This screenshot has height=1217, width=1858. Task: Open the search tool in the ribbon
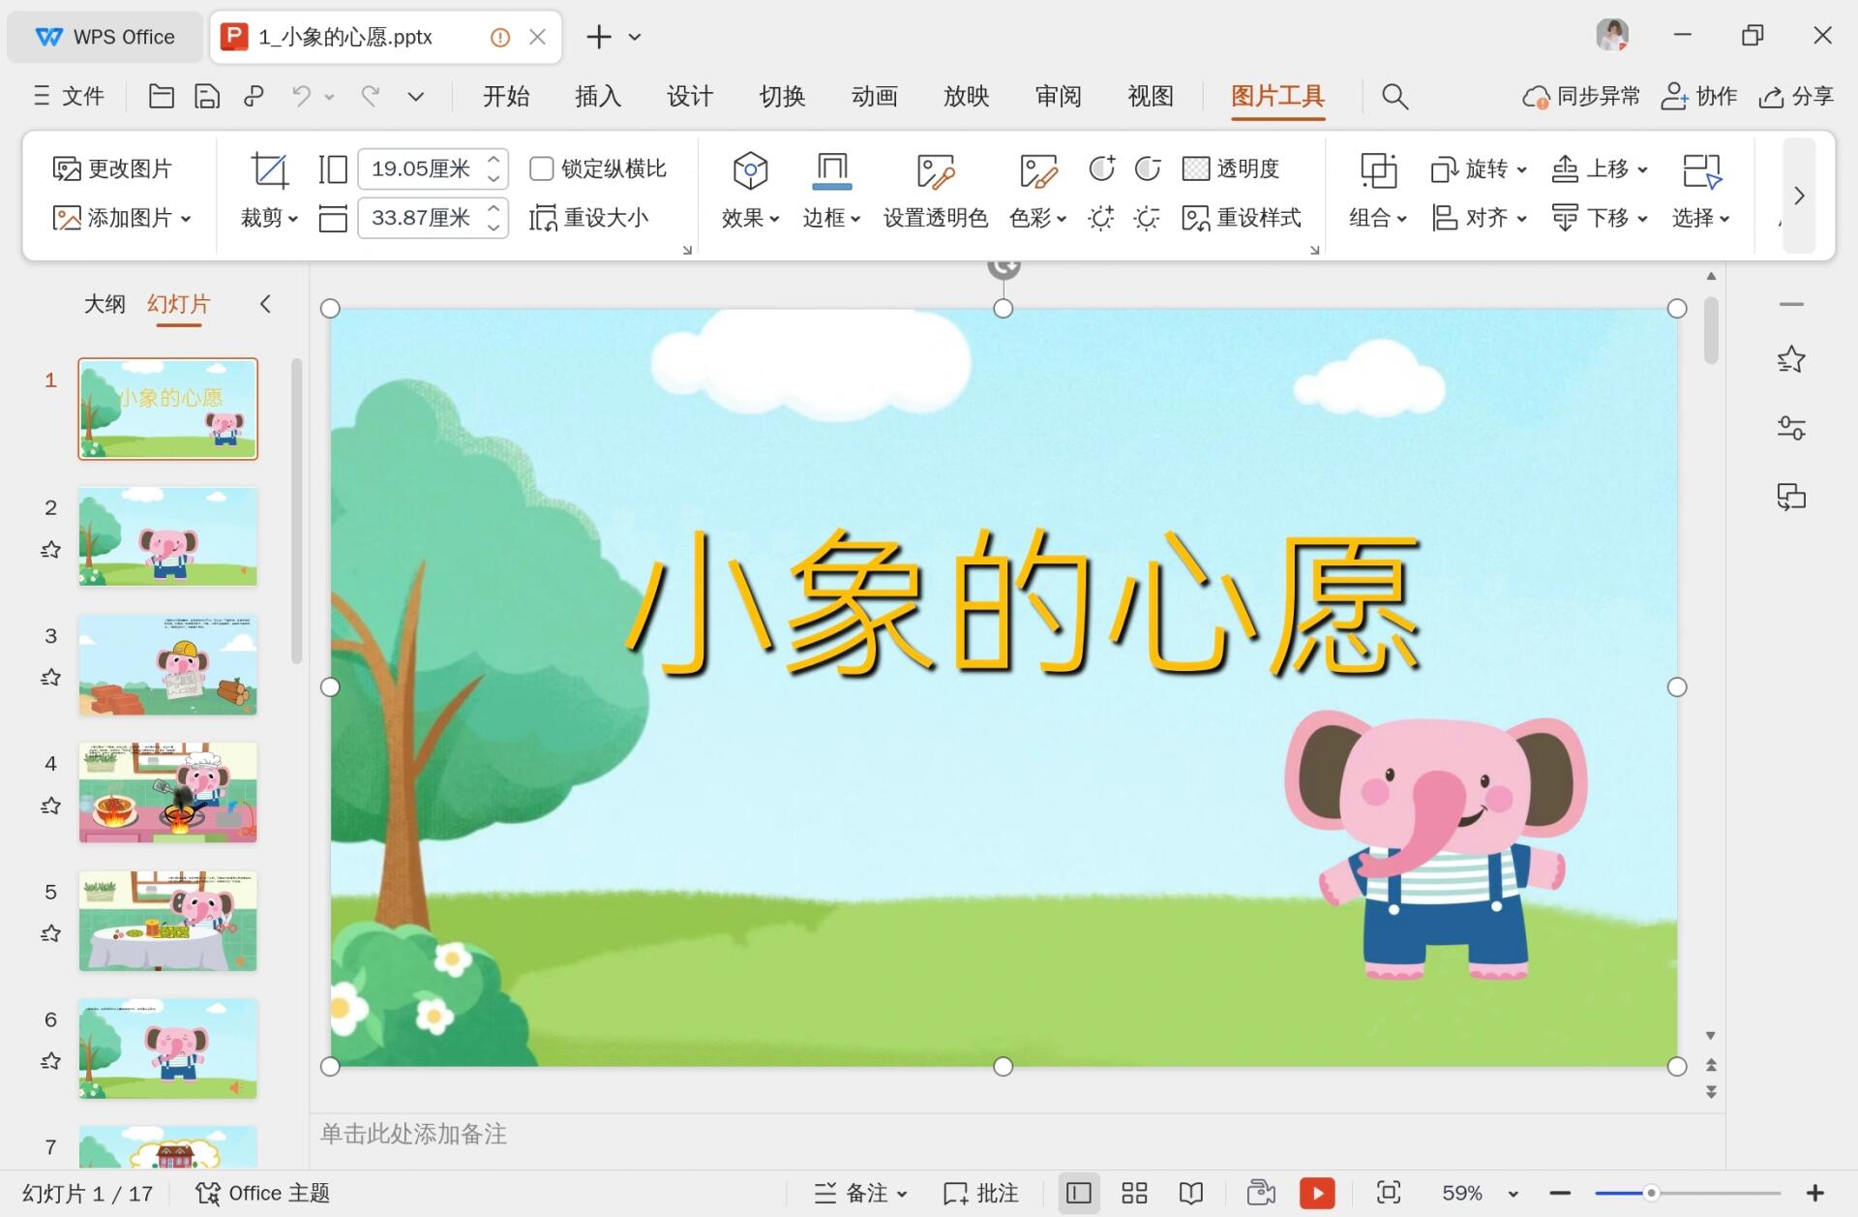click(1393, 96)
